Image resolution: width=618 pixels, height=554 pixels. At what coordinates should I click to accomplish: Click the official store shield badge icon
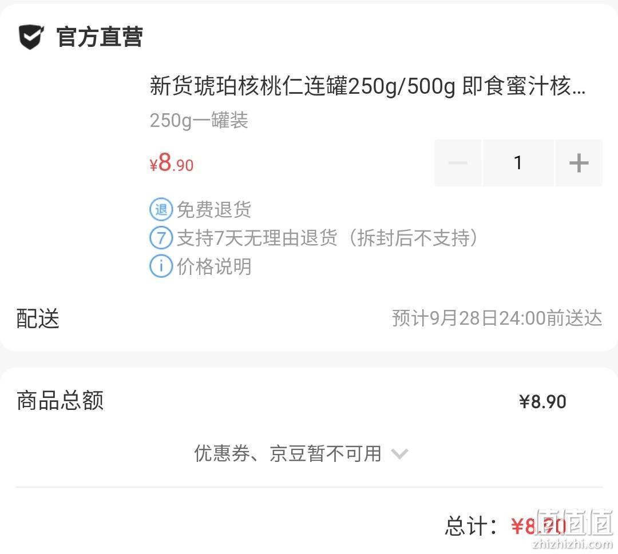(x=31, y=37)
